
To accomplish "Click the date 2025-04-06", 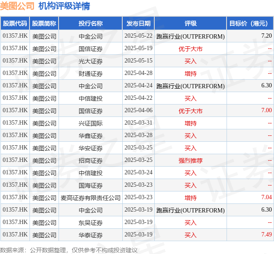I will (138, 111).
